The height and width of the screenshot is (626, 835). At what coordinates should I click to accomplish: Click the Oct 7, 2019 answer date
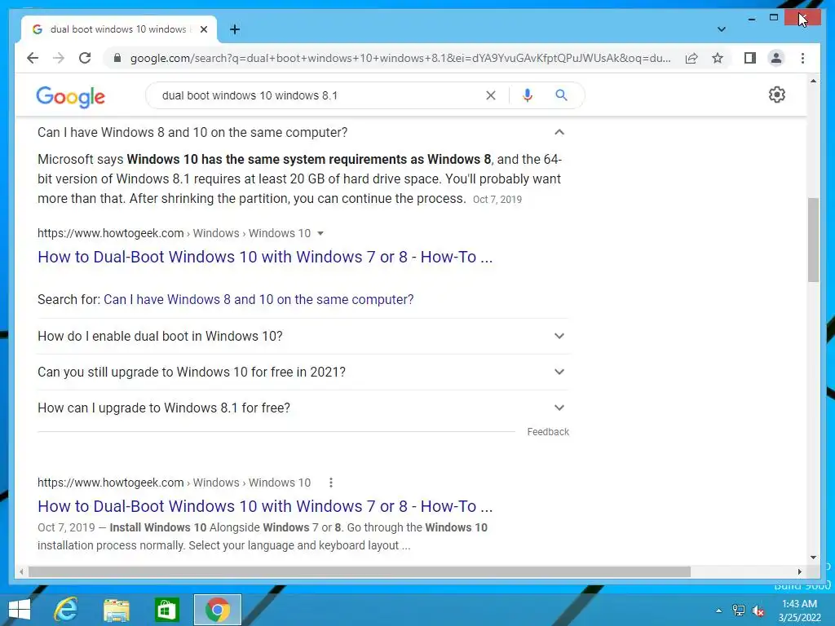click(x=497, y=199)
